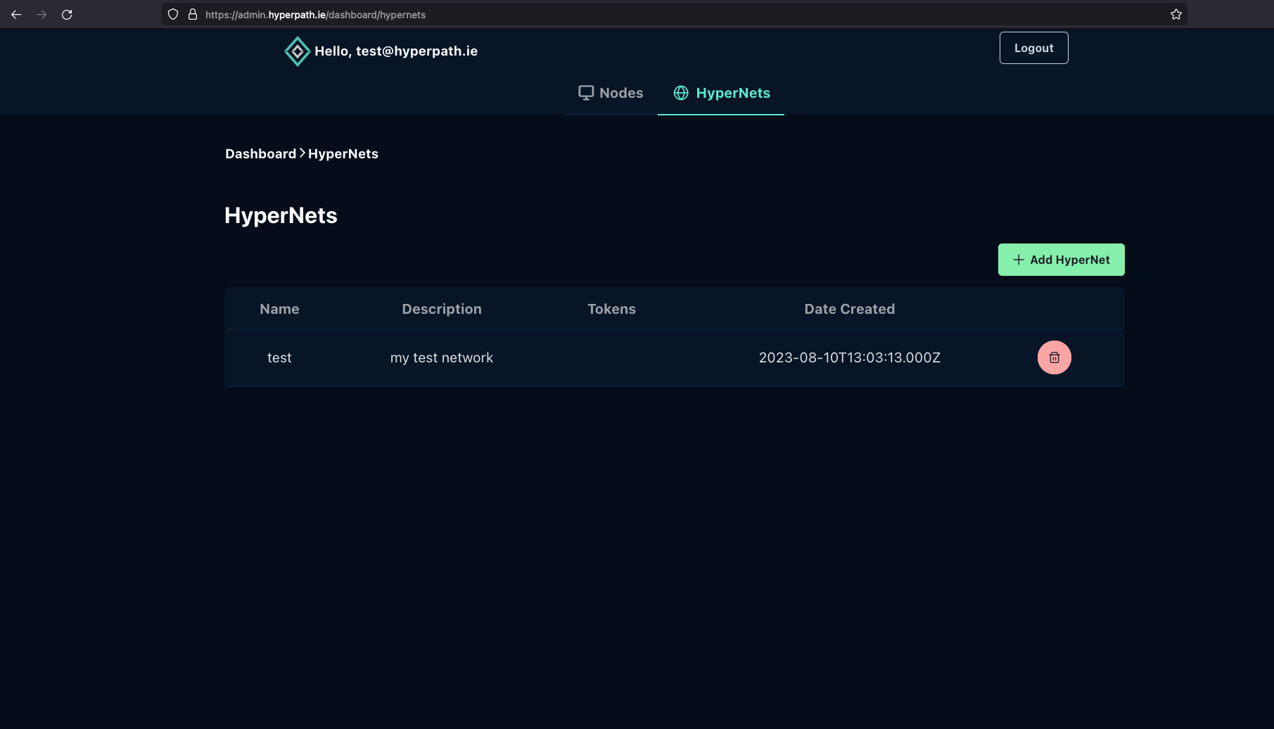Open the Nodes tab
This screenshot has width=1274, height=729.
[611, 93]
